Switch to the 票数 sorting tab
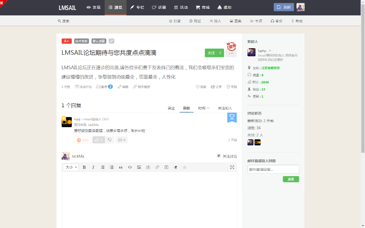The height and width of the screenshot is (228, 365). click(x=187, y=108)
